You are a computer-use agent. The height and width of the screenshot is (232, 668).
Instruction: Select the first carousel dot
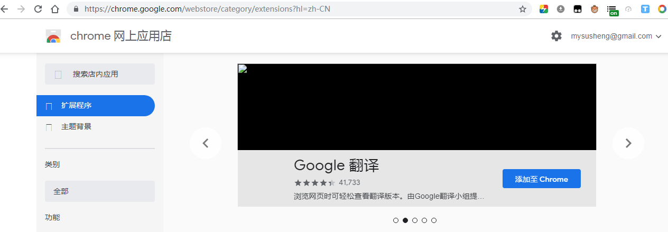(x=396, y=220)
